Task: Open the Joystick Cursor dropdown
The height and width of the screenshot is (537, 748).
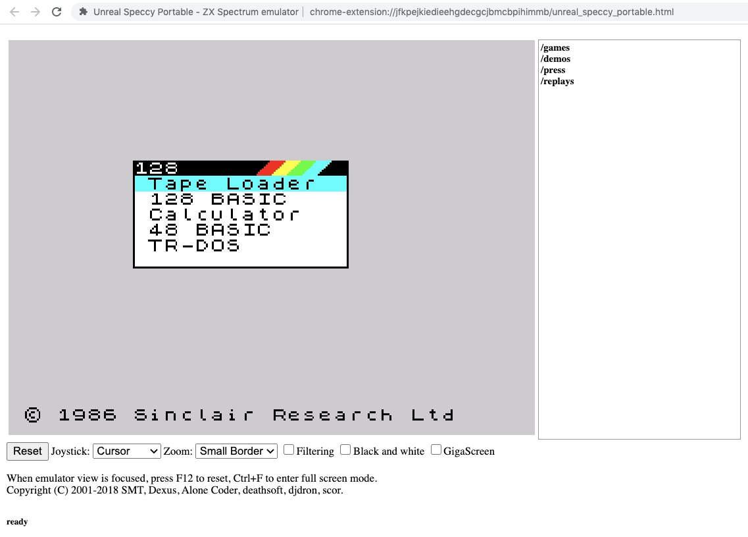Action: click(126, 451)
